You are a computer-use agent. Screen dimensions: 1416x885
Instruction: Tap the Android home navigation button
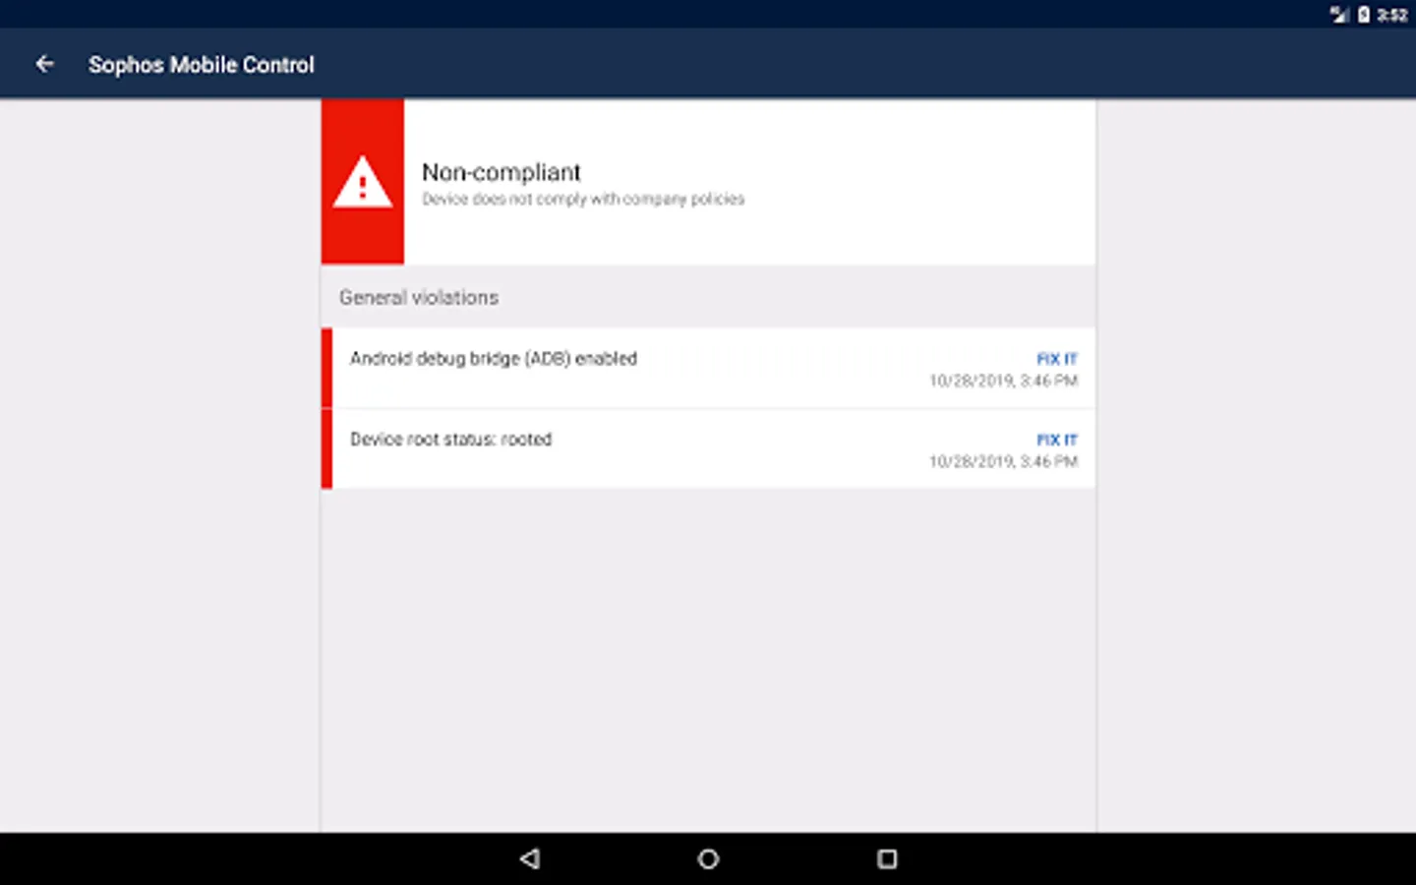point(708,858)
